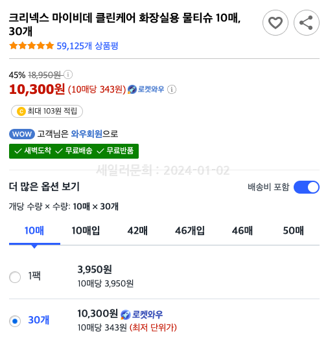
Task: Add product to wishlist with heart icon
Action: tap(275, 23)
